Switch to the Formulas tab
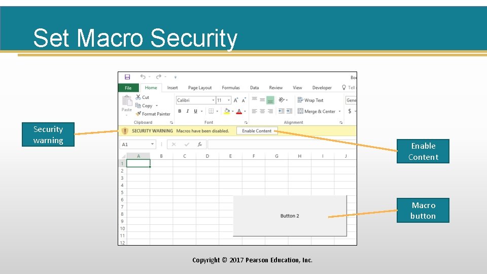The image size is (487, 274). tap(231, 88)
